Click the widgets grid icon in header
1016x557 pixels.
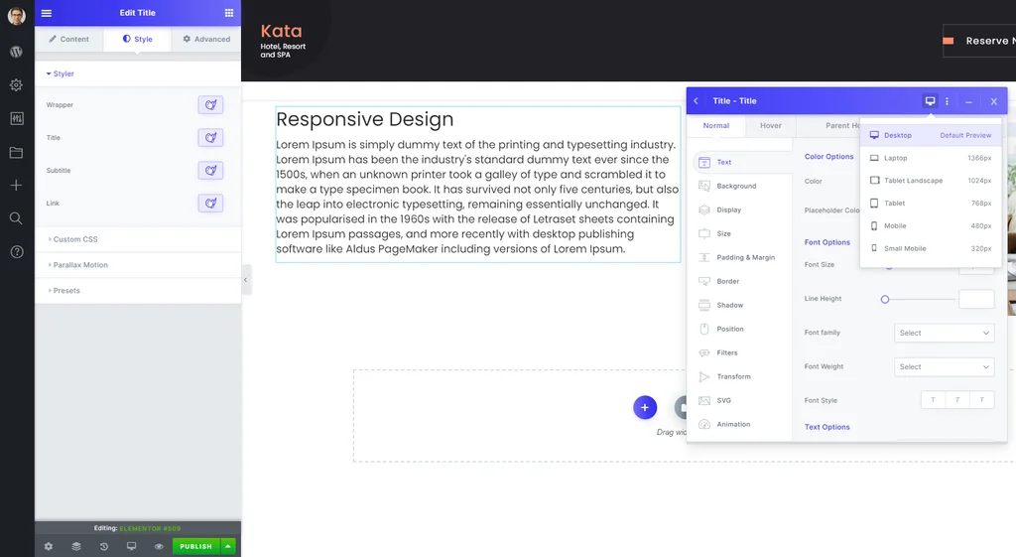[229, 13]
